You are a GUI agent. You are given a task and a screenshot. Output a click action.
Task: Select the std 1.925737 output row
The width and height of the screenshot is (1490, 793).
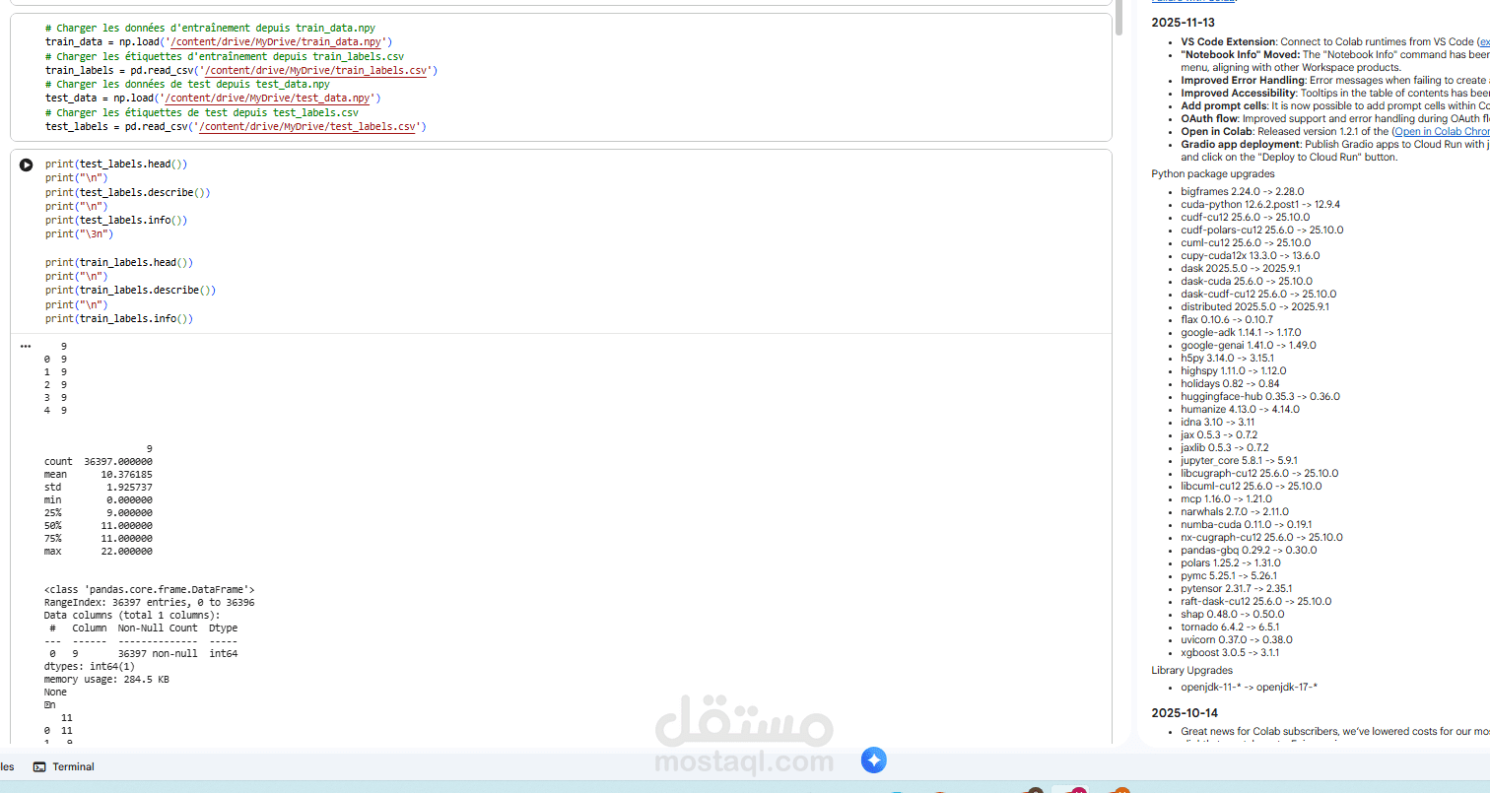coord(98,487)
